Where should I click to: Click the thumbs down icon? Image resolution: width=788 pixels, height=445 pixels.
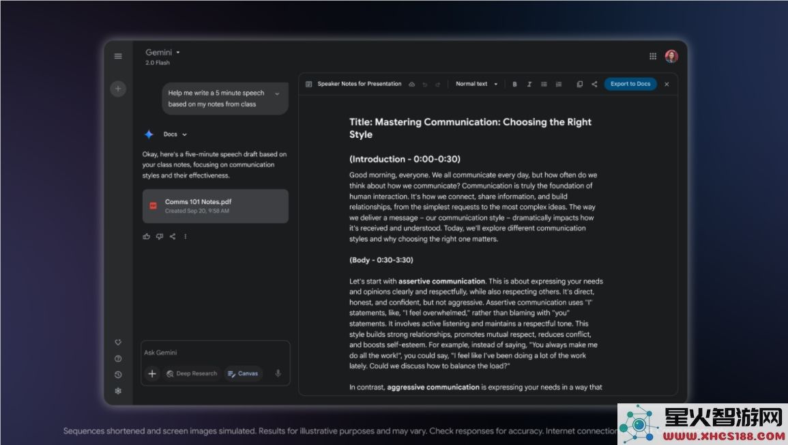pos(160,236)
